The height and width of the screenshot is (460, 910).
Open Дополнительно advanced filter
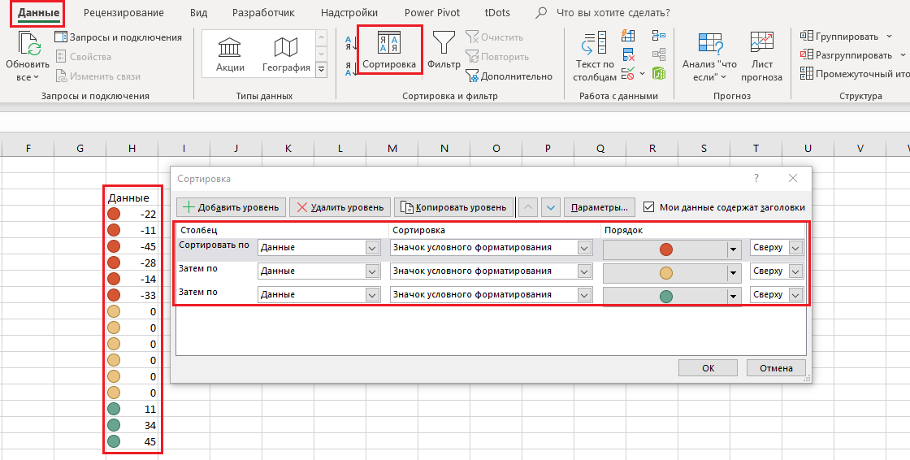509,76
